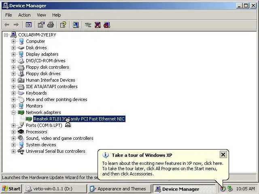Expand the System devices category
The width and height of the screenshot is (259, 194).
(13, 145)
